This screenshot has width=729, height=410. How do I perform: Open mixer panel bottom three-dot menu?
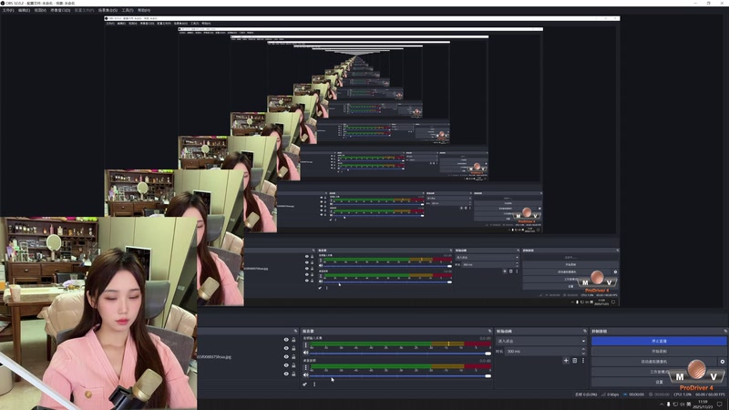[314, 384]
